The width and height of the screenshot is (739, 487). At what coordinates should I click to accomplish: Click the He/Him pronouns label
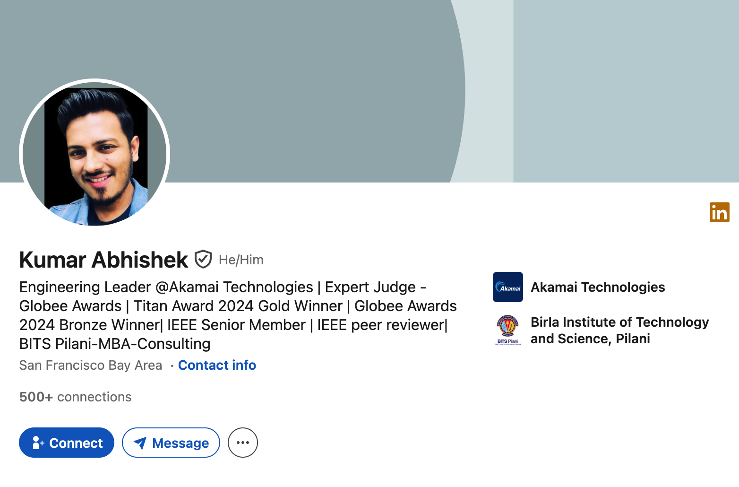tap(241, 260)
